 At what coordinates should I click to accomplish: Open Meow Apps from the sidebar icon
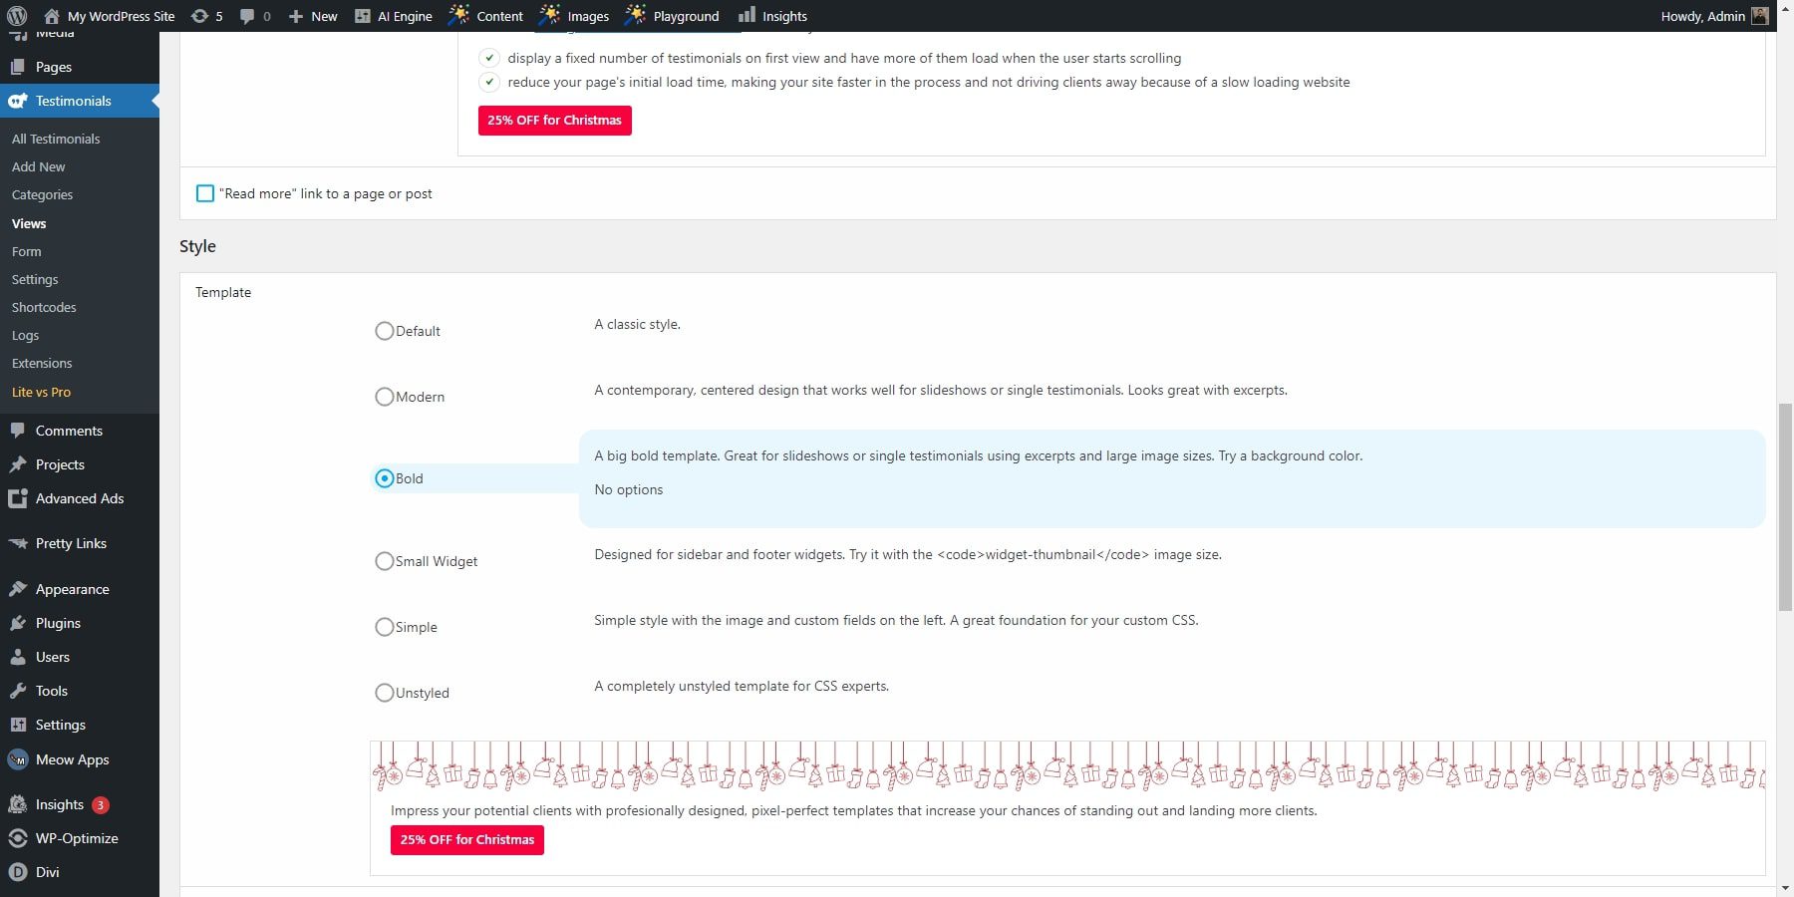tap(18, 759)
